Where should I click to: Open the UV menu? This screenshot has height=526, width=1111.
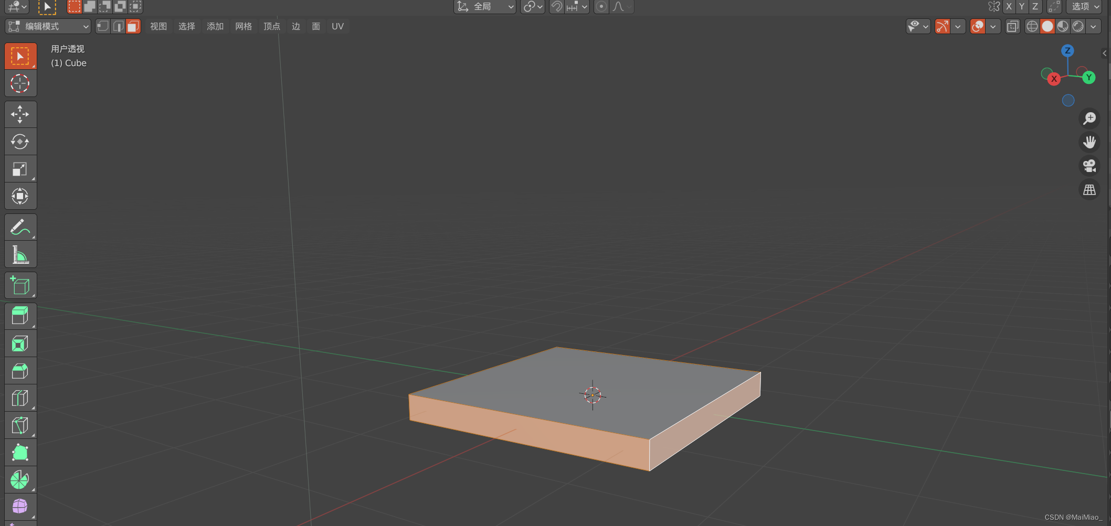pyautogui.click(x=337, y=26)
